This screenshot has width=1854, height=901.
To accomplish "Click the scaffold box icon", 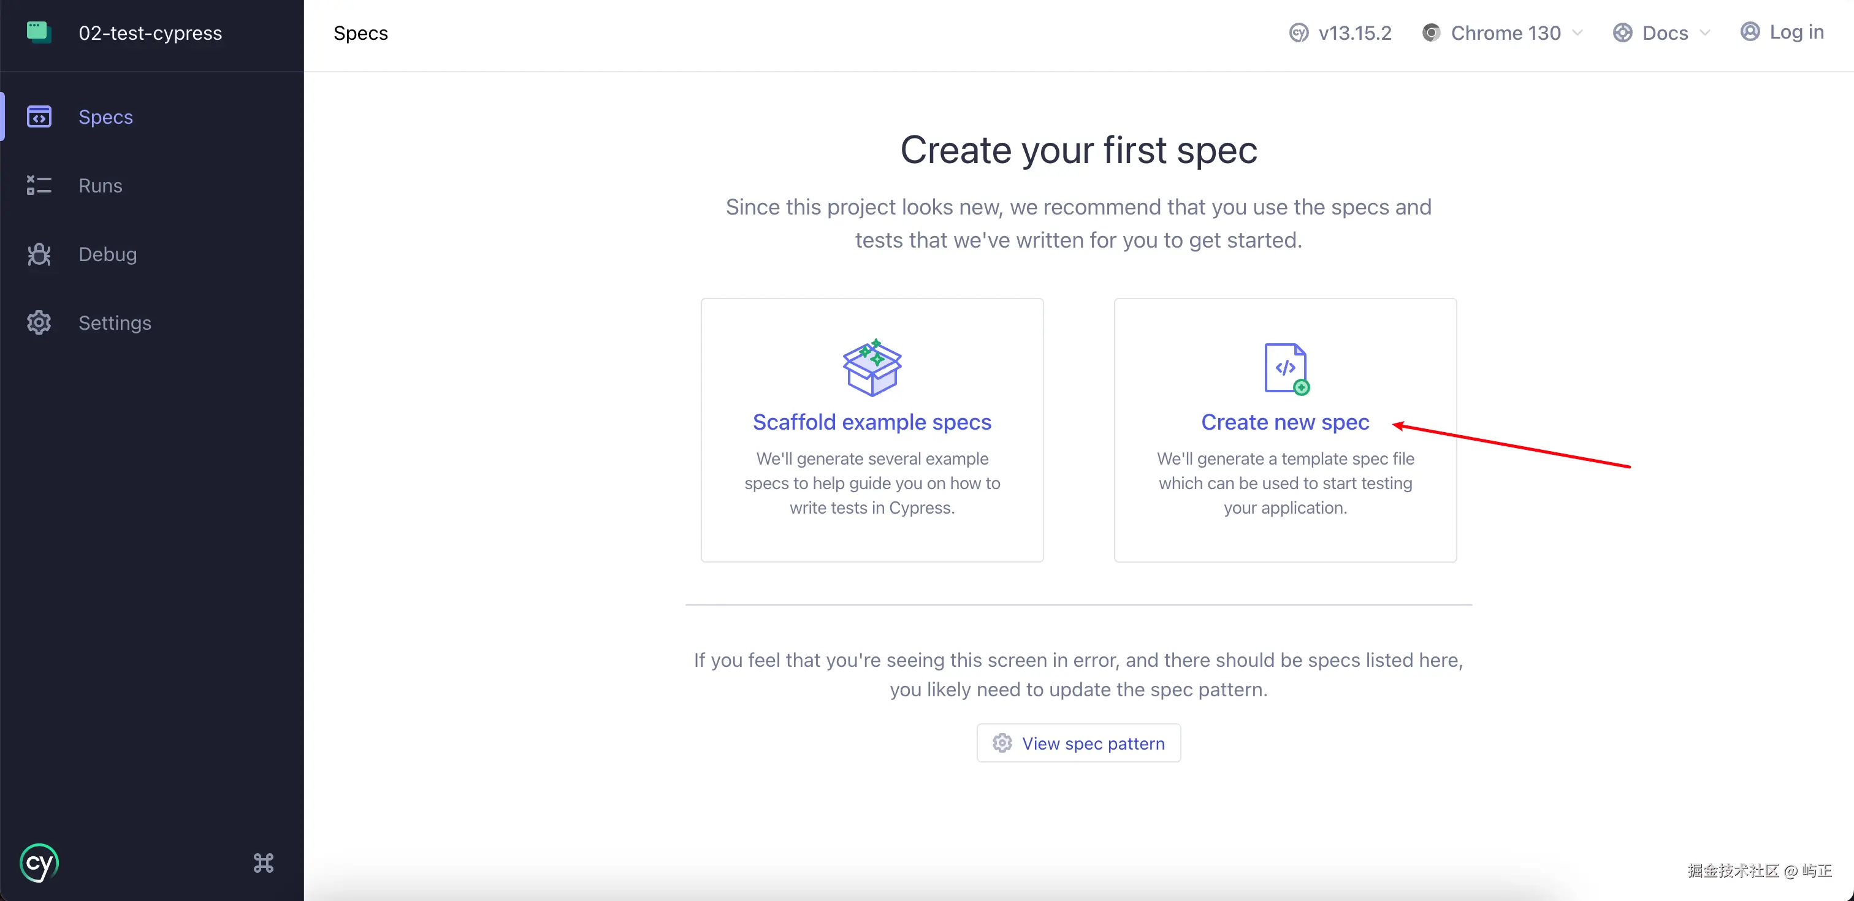I will pyautogui.click(x=872, y=368).
